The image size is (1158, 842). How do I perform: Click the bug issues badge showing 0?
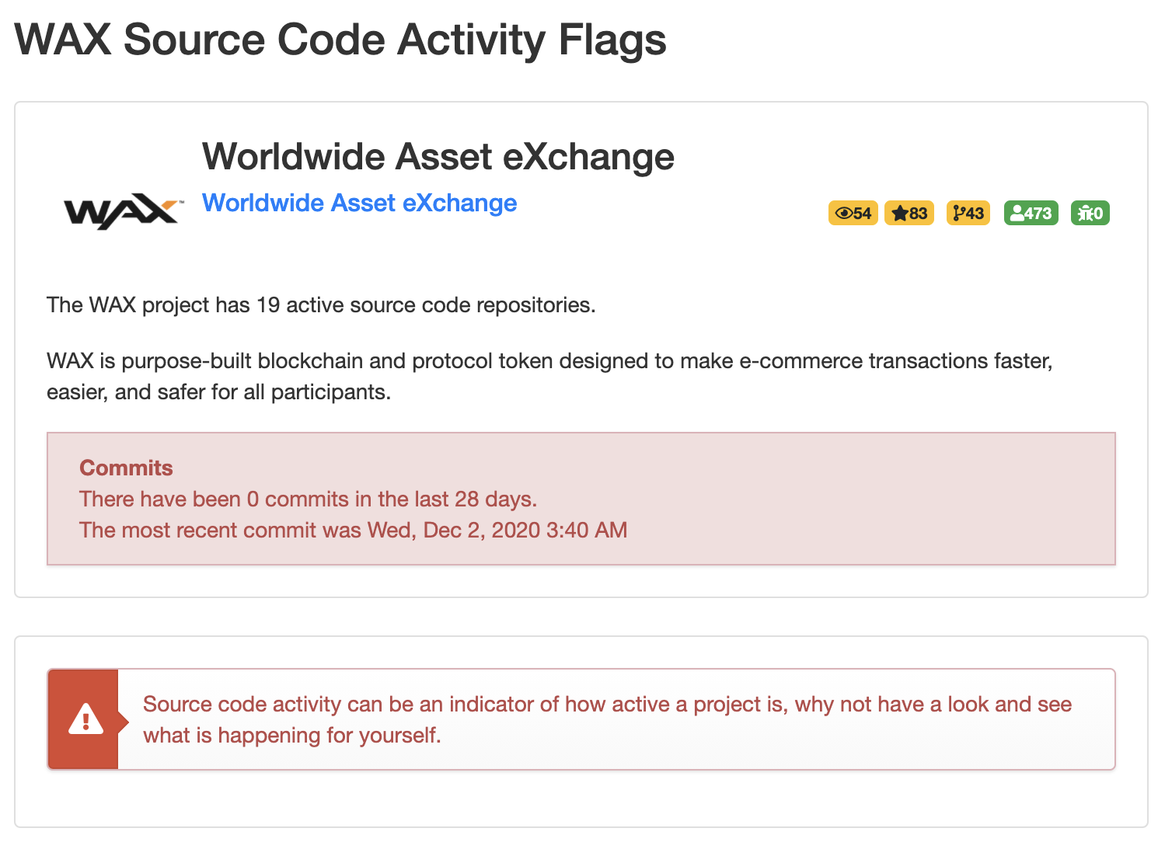pos(1090,213)
